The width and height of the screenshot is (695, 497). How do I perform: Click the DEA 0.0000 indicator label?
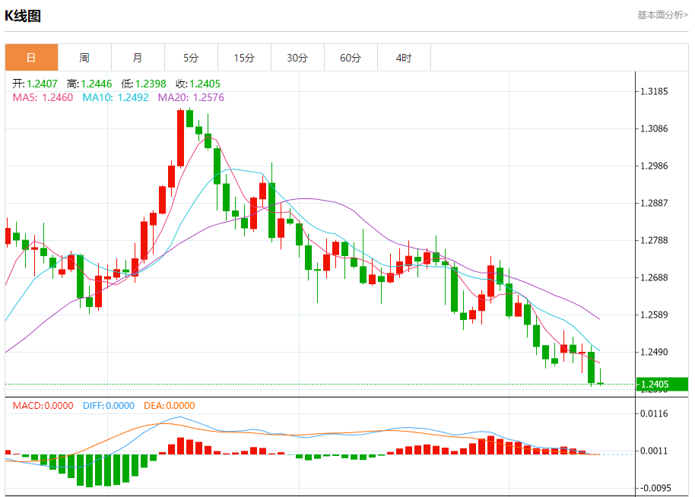(x=170, y=406)
